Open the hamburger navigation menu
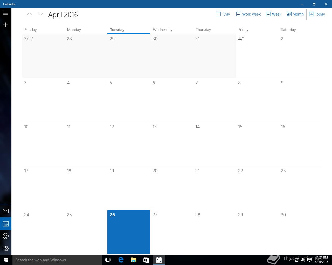Image resolution: width=332 pixels, height=265 pixels. [x=6, y=13]
